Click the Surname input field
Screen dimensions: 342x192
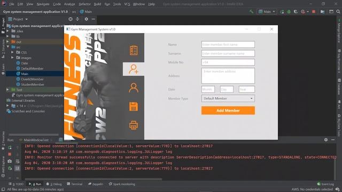coord(228,53)
